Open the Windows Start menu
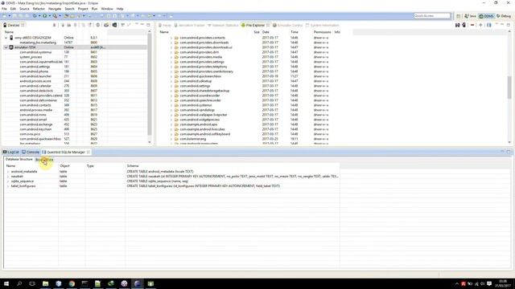The height and width of the screenshot is (289, 515). [6, 283]
